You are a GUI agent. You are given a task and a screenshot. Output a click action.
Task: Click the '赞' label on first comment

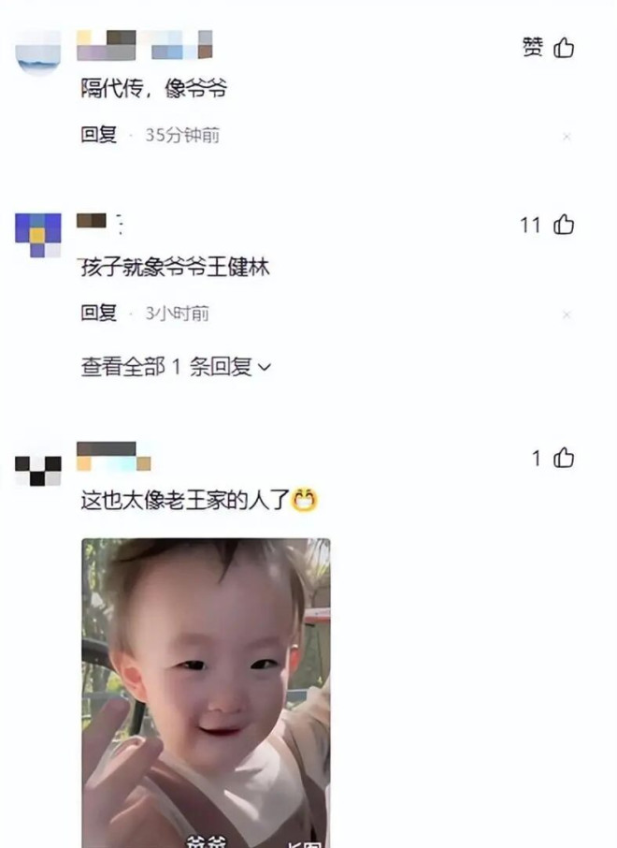533,47
